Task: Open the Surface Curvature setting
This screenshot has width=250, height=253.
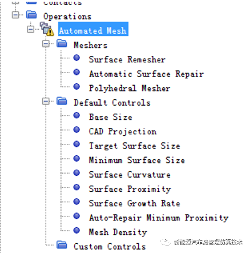Action: [x=130, y=175]
